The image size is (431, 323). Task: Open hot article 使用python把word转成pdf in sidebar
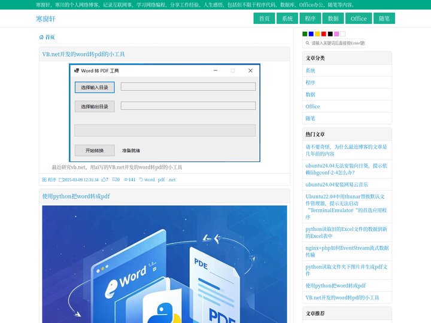pyautogui.click(x=336, y=286)
